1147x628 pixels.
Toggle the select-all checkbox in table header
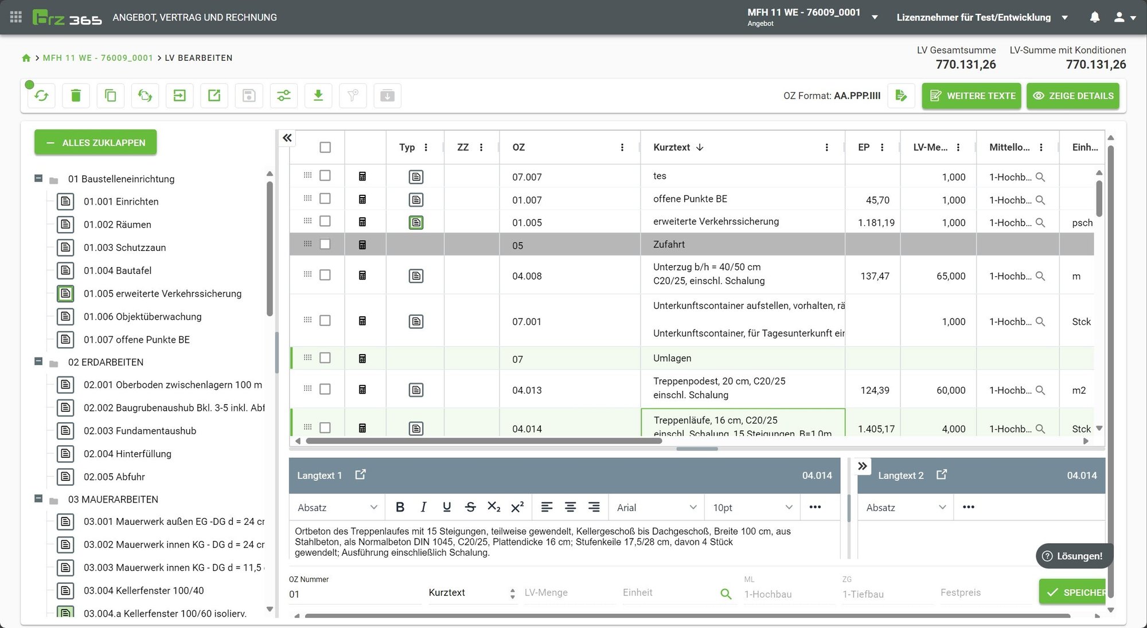[325, 147]
